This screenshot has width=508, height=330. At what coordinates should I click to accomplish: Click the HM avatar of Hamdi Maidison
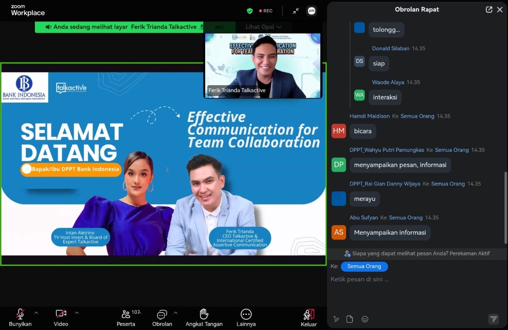[339, 131]
